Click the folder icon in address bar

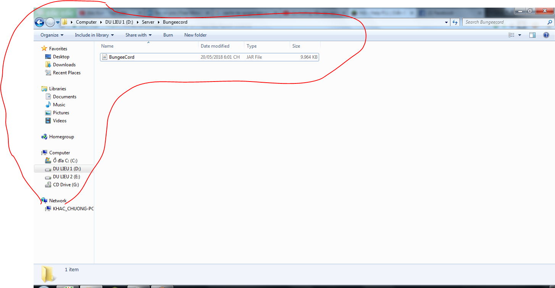[x=65, y=22]
